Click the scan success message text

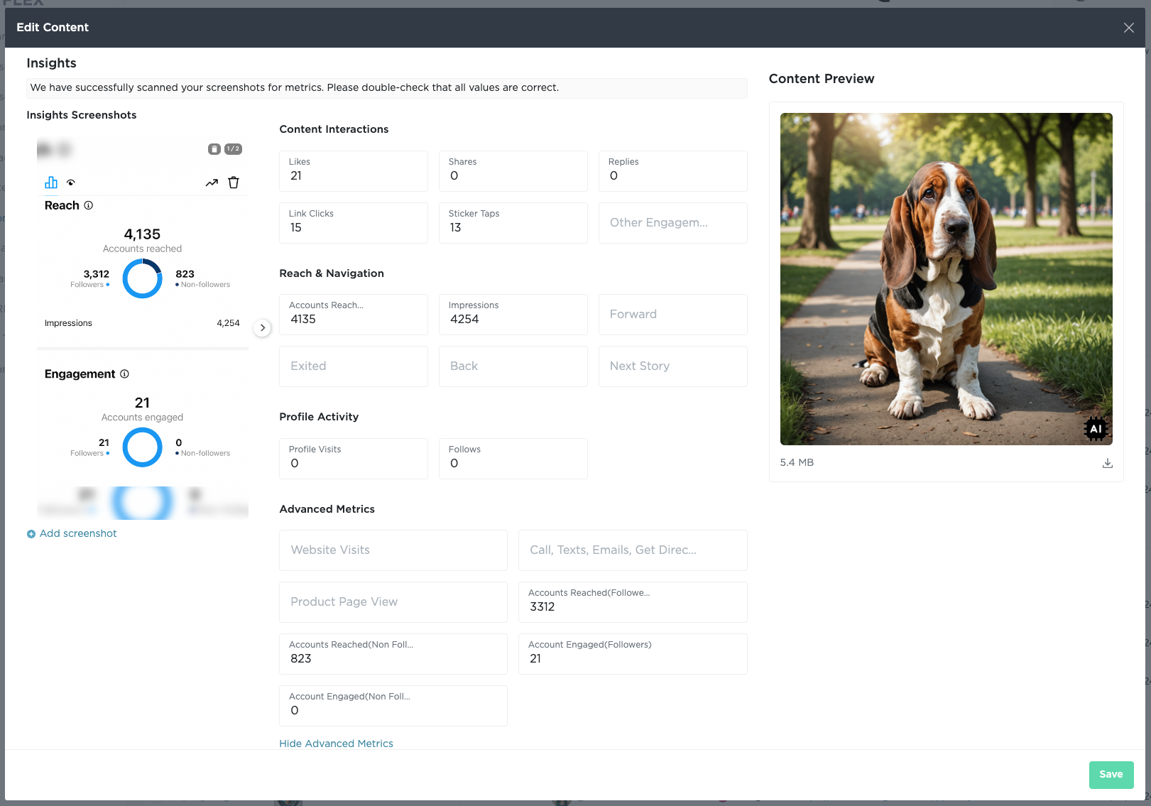click(x=294, y=87)
